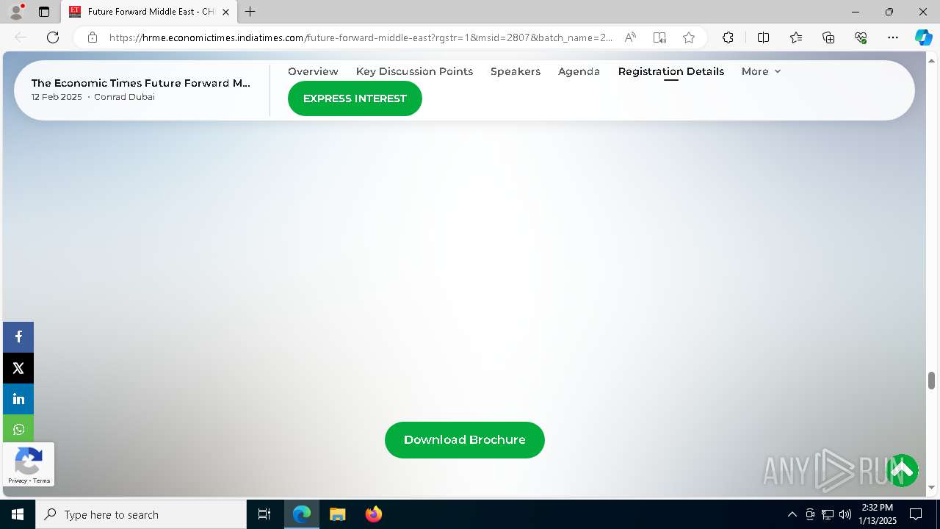Open Immersive Reader icon

click(x=659, y=37)
